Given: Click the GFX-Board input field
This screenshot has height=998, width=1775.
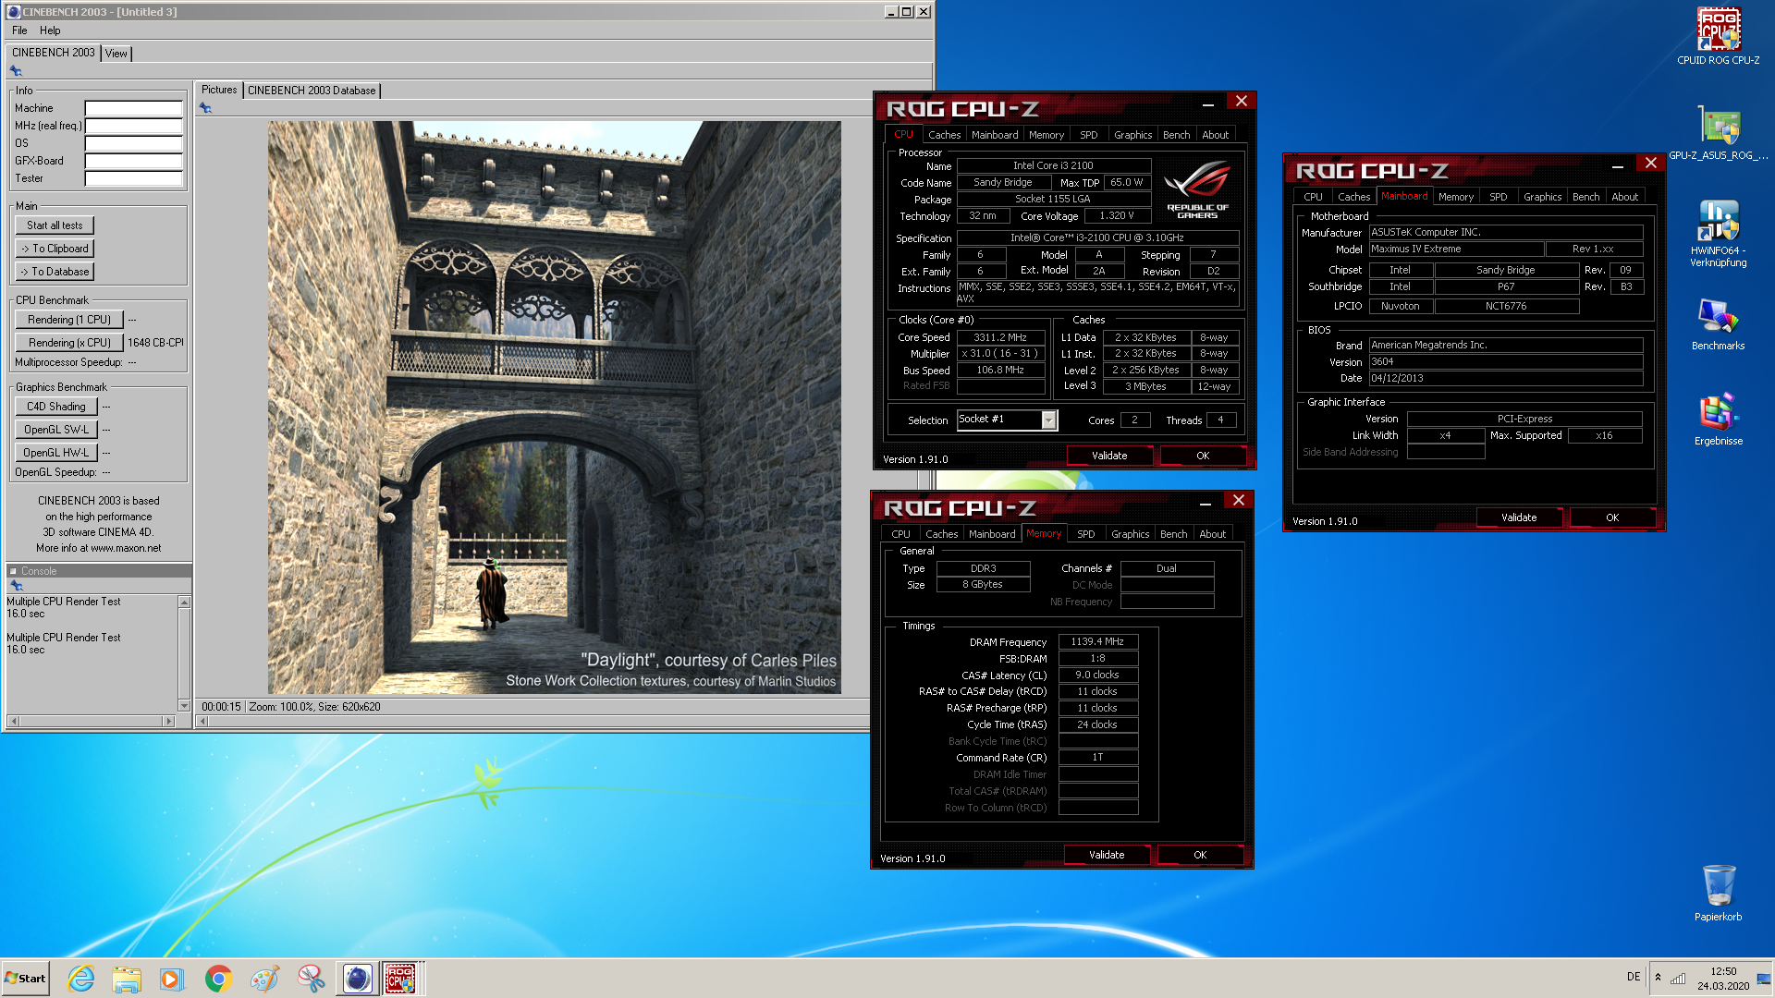Looking at the screenshot, I should pos(134,161).
